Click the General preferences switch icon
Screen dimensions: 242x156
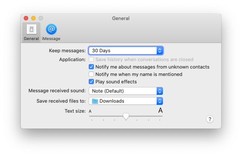coord(31,29)
